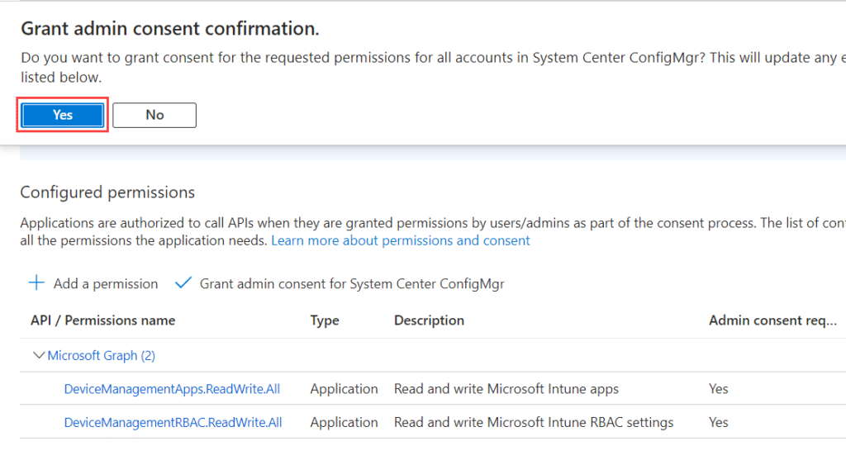Open DeviceManagementRBAC.ReadWrite.All permission

pos(173,422)
